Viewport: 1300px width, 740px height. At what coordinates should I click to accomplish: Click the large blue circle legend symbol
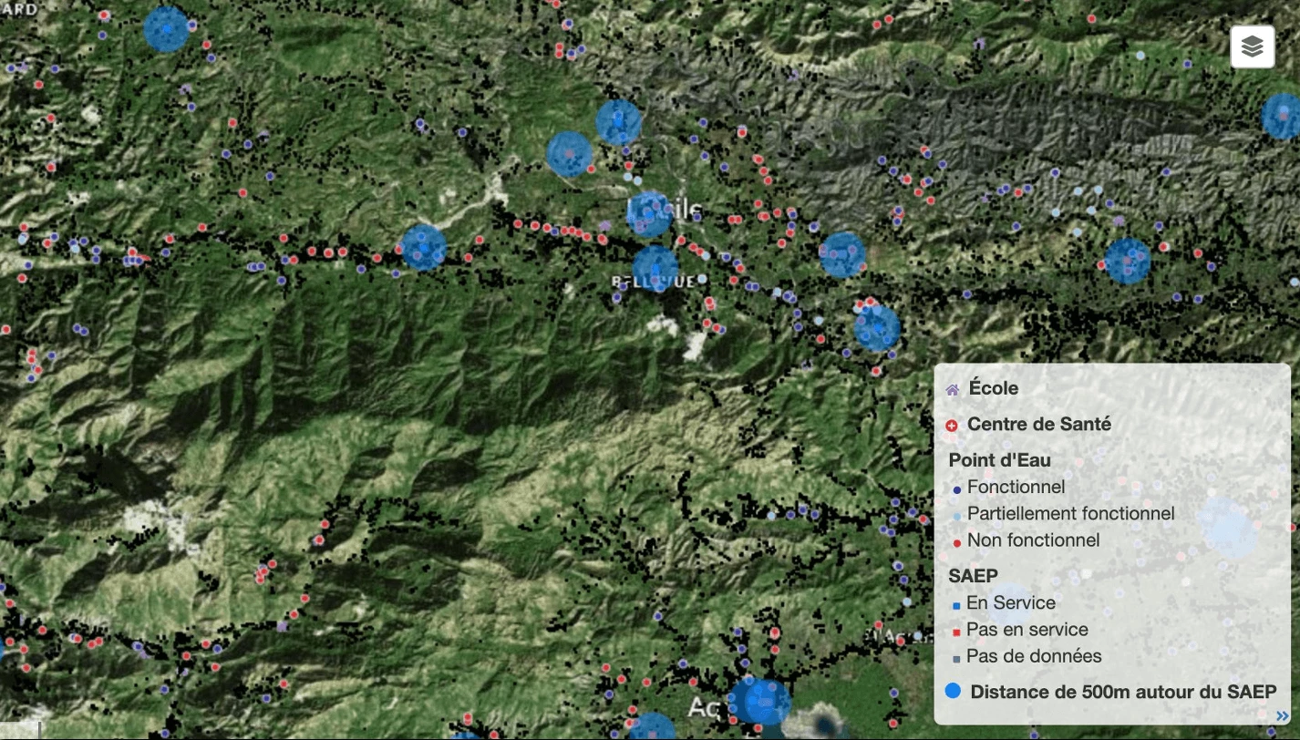(x=954, y=691)
